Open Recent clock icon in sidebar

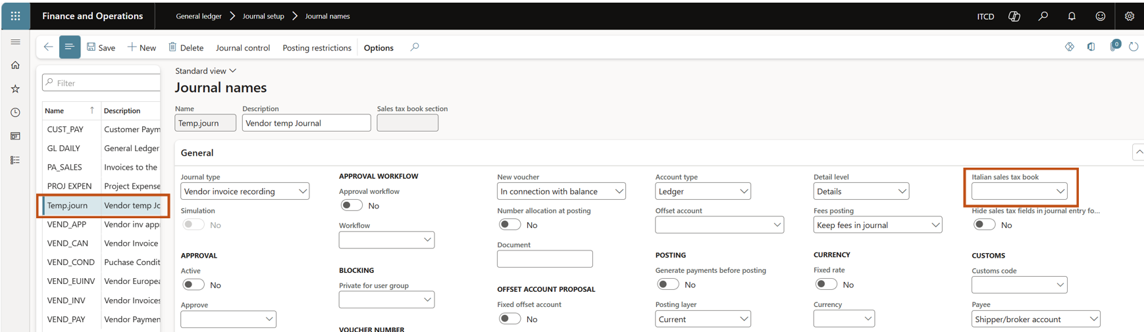15,112
